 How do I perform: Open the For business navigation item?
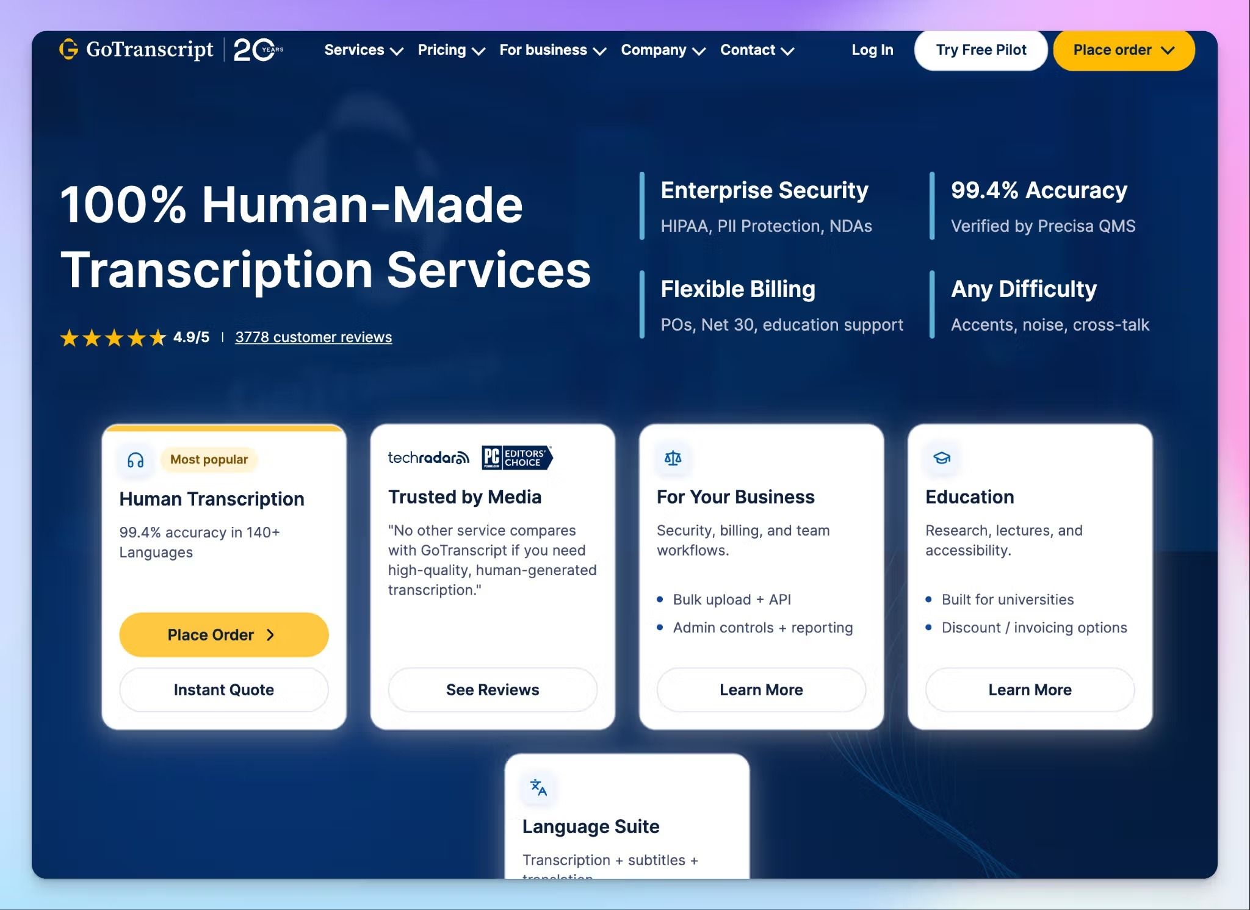(553, 50)
